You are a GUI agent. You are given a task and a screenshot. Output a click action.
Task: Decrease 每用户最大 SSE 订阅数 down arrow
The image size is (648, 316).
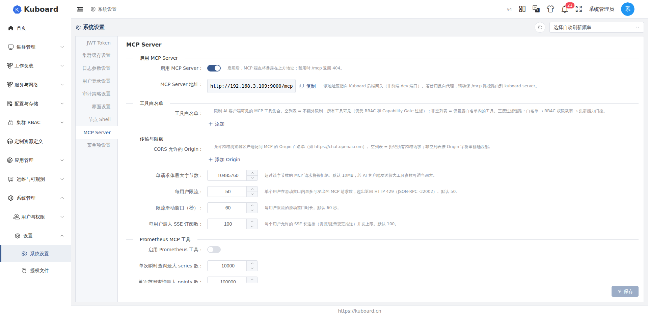252,227
